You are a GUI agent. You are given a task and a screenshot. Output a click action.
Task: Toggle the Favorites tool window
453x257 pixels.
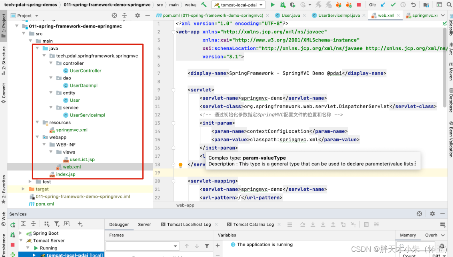4,189
